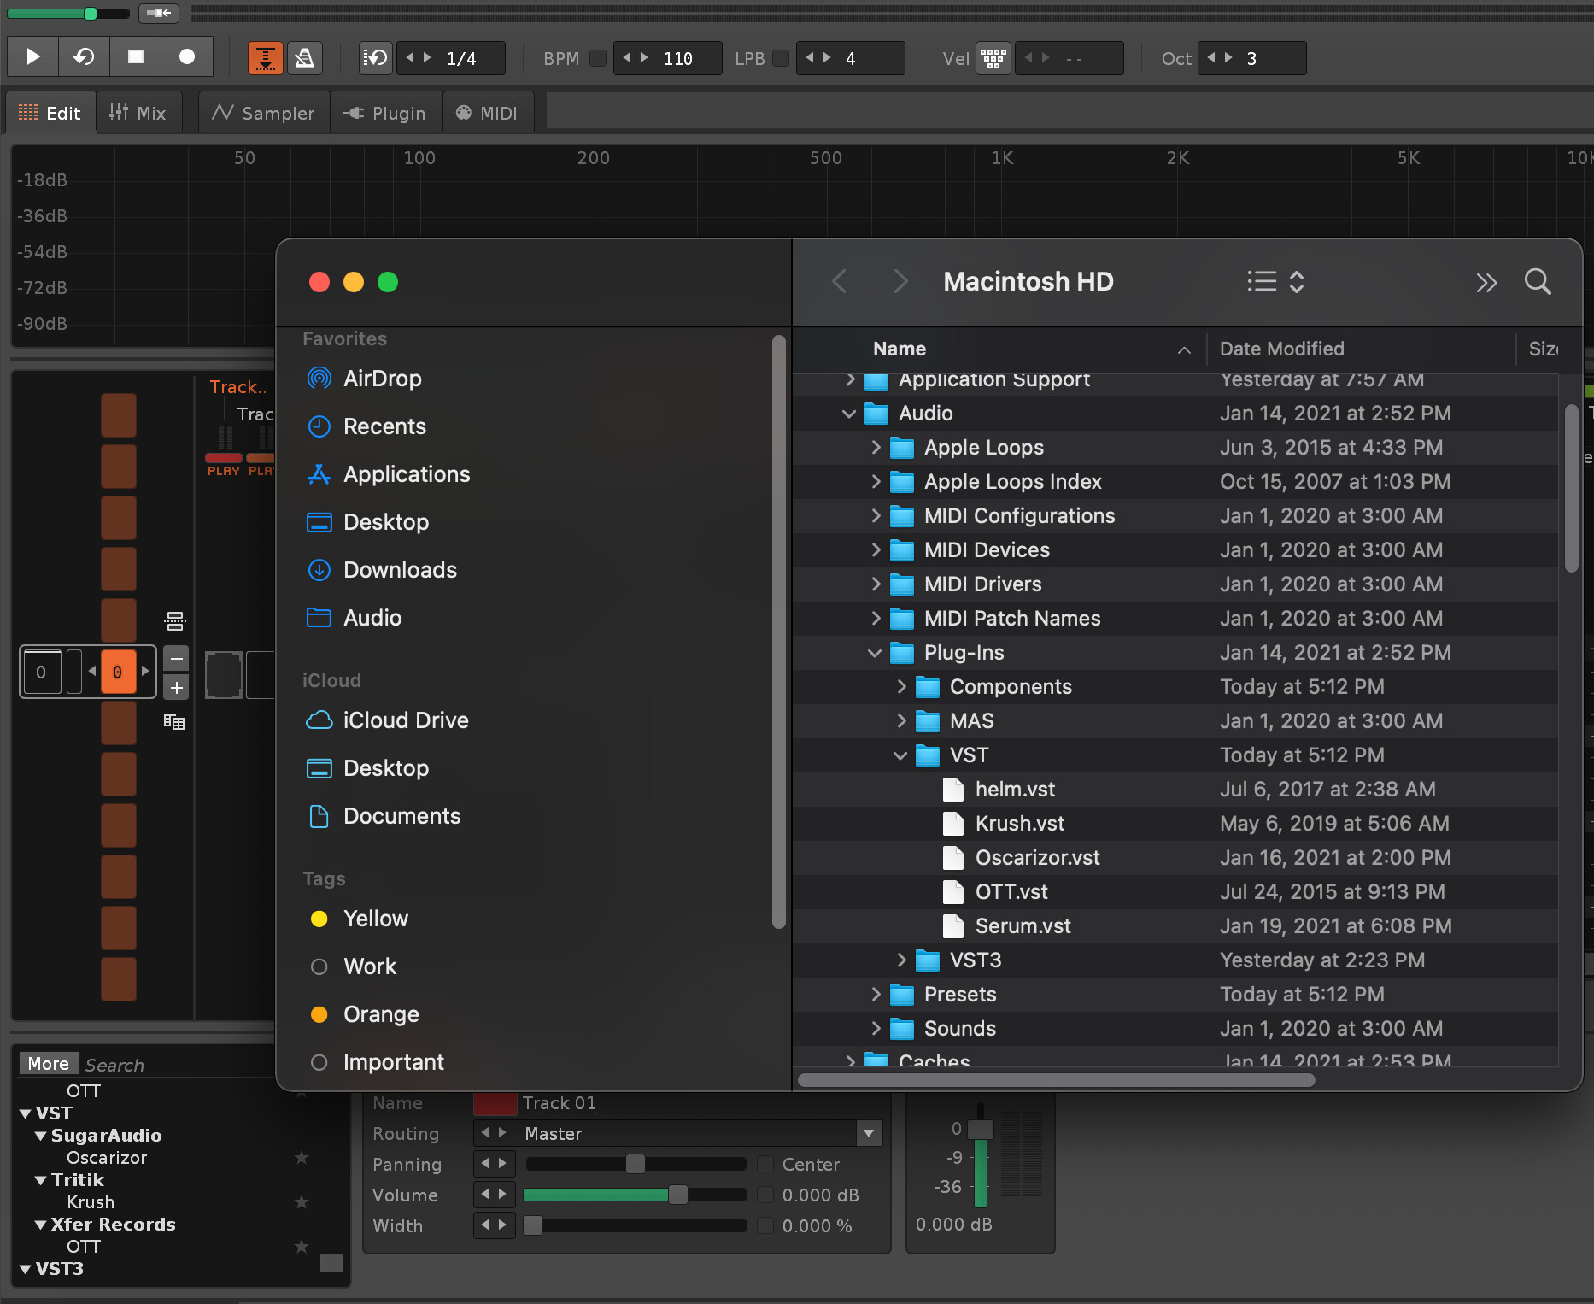Select AirDrop in Finder sidebar
Image resolution: width=1594 pixels, height=1304 pixels.
(x=382, y=379)
